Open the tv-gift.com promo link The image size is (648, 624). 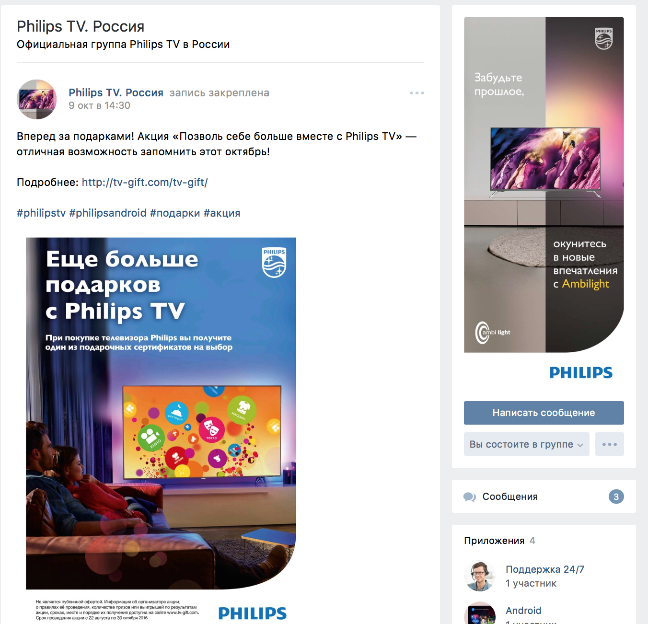coord(145,182)
